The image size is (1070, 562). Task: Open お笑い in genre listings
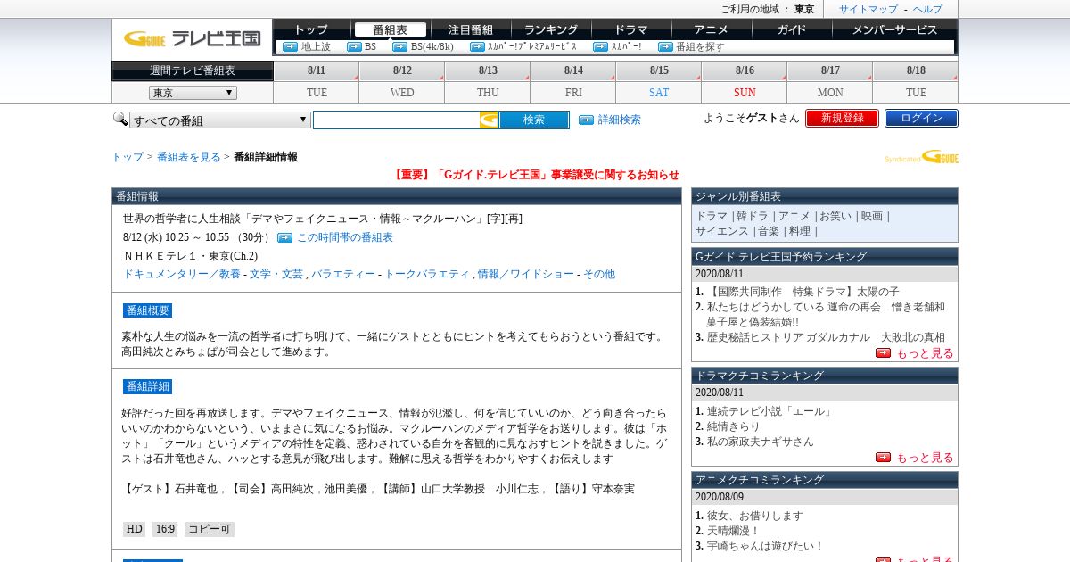(835, 216)
